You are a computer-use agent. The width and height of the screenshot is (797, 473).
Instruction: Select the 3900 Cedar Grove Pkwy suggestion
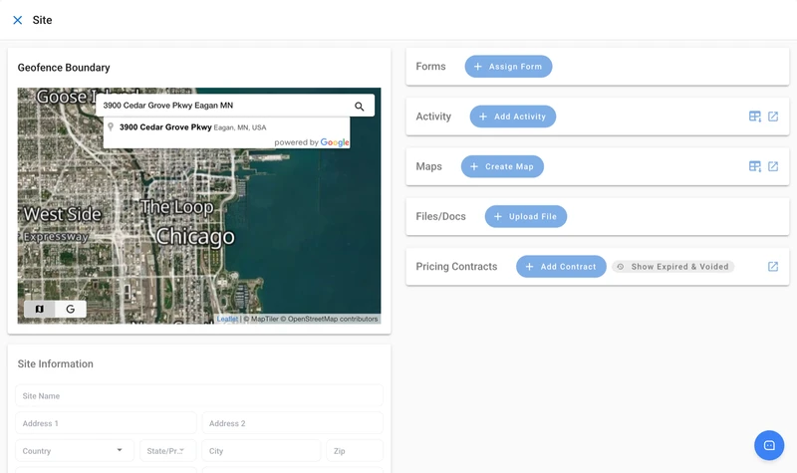(226, 127)
